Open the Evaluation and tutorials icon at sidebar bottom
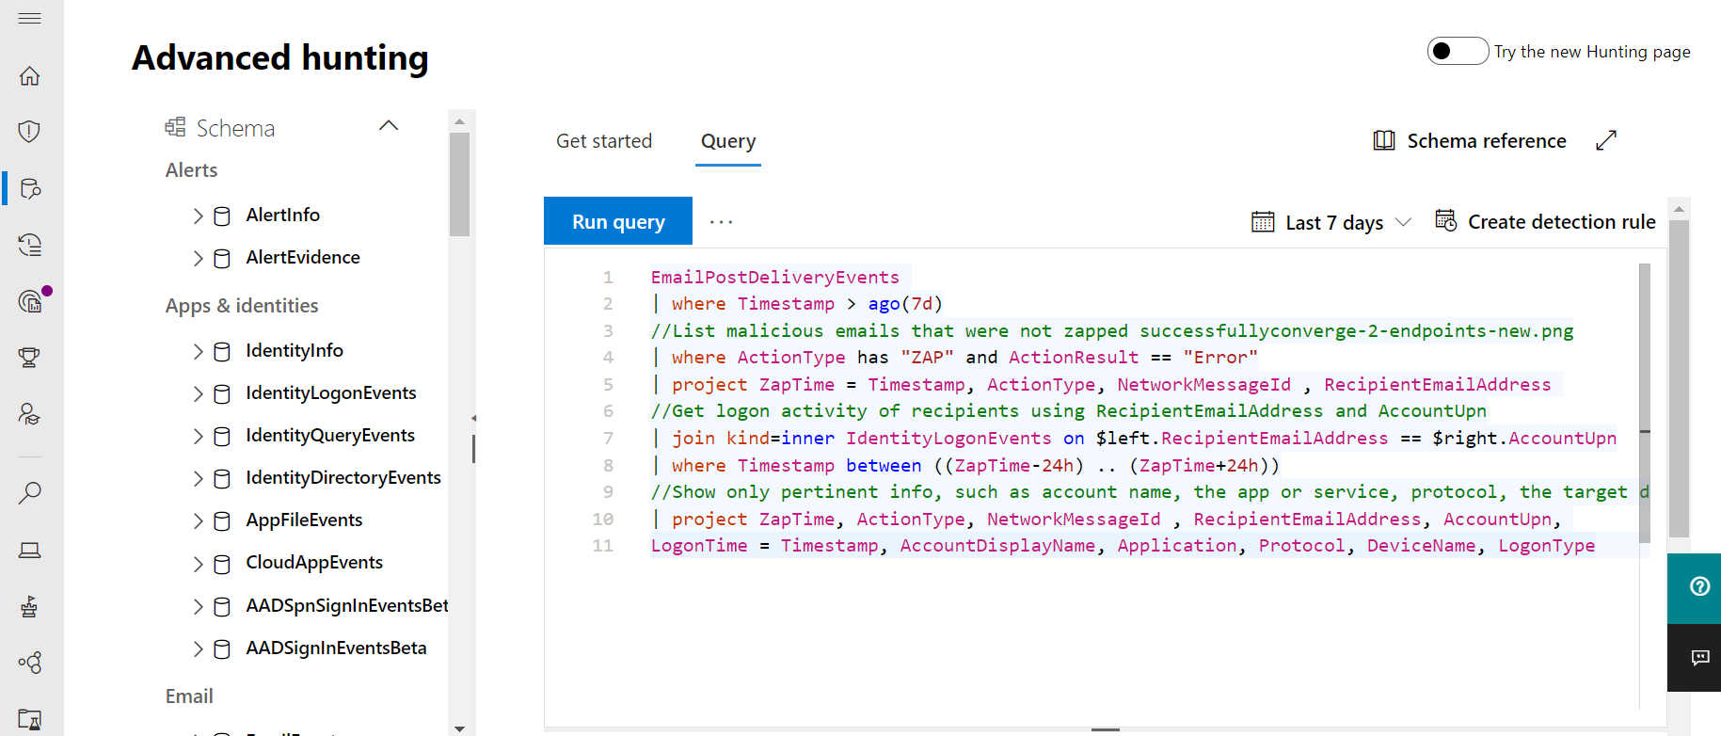 point(30,719)
